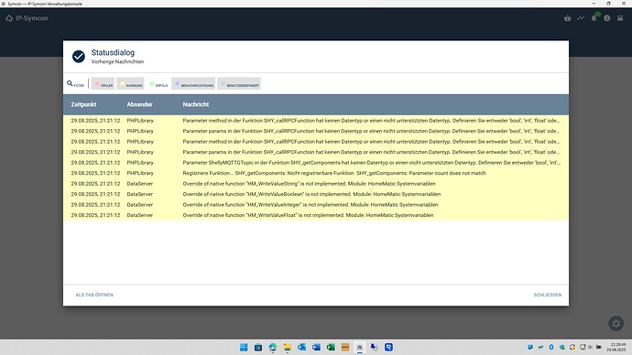Click the Bluetooth tray icon
The height and width of the screenshot is (355, 632).
click(x=551, y=347)
